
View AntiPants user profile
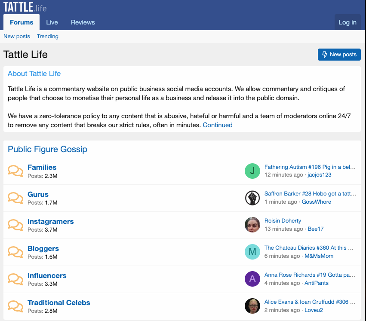click(316, 283)
